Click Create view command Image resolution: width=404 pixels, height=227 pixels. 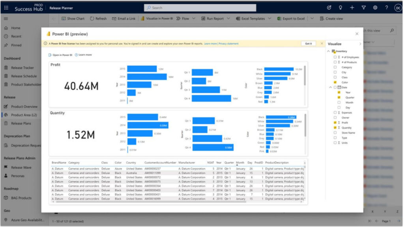[331, 19]
